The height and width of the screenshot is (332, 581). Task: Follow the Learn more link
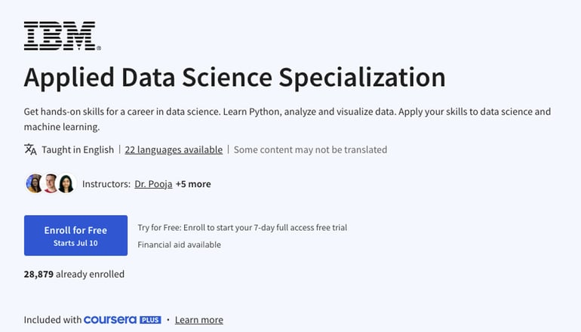click(x=198, y=320)
